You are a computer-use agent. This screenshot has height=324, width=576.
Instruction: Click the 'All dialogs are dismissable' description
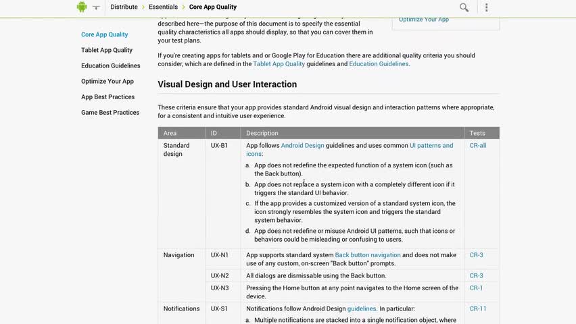point(316,275)
